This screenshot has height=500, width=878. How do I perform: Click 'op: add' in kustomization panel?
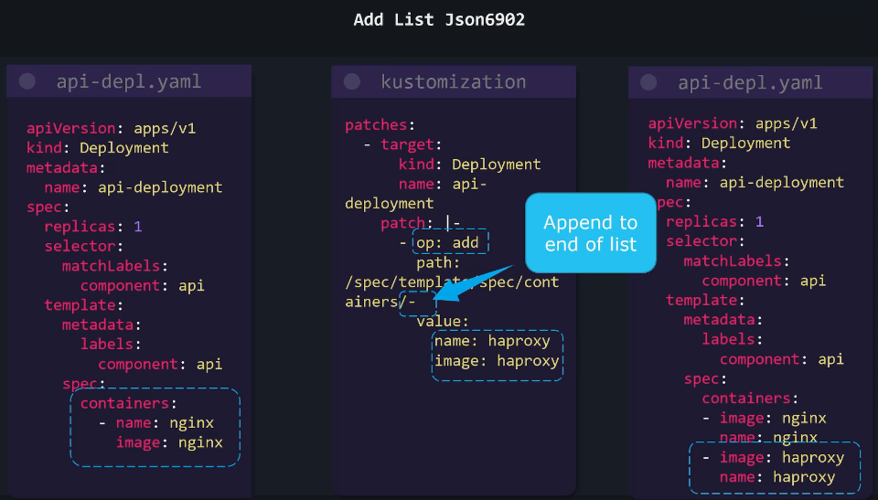point(447,242)
